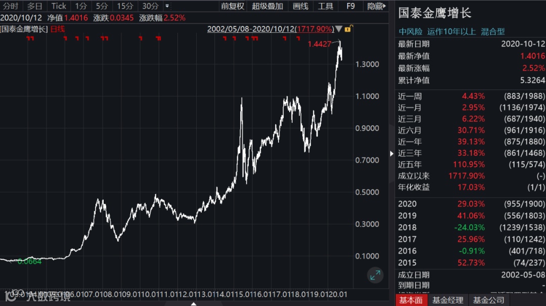This screenshot has height=306, width=546.
Task: Switch to the 分时 intraday view
Action: click(x=11, y=6)
